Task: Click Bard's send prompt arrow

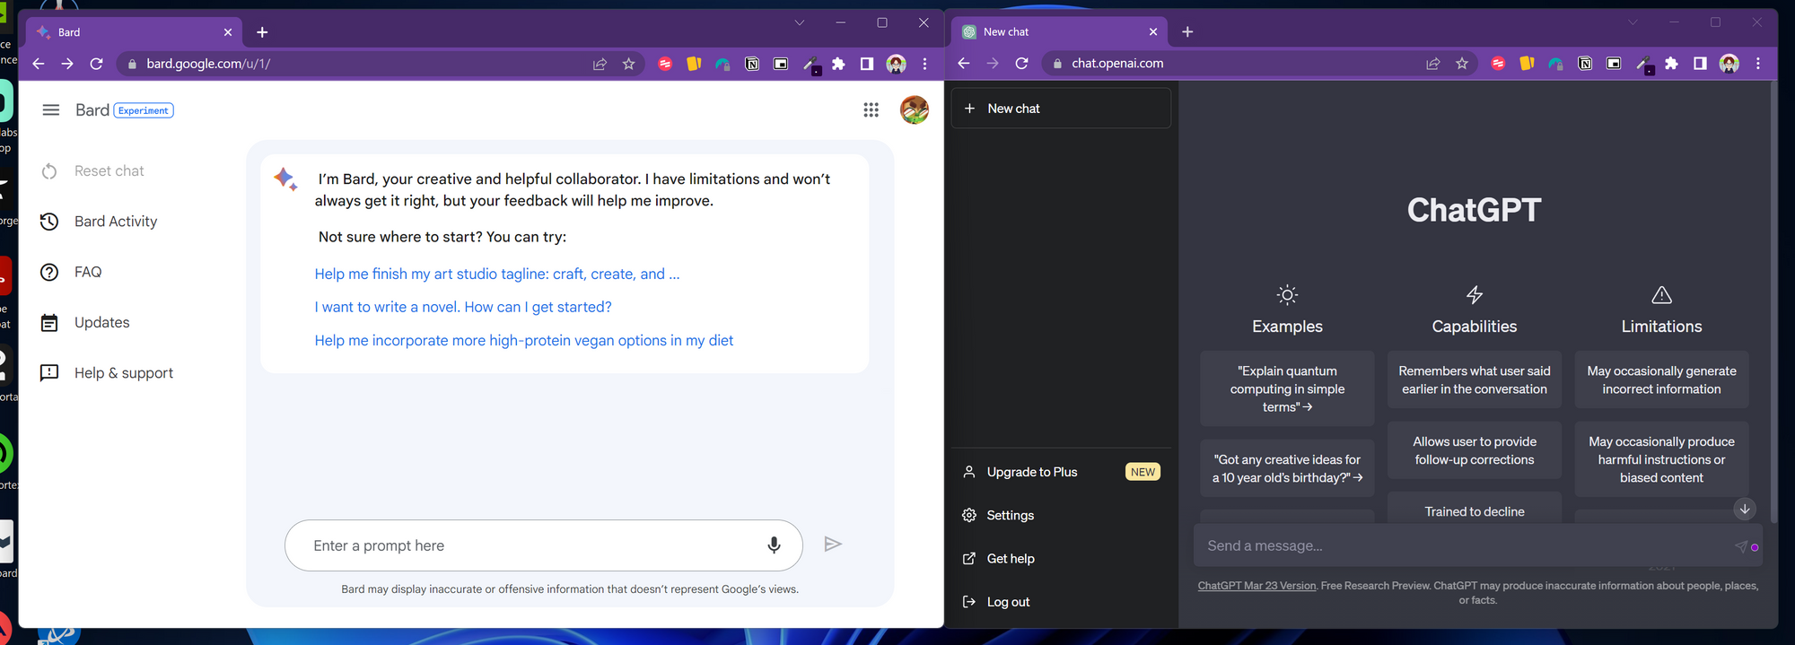Action: click(833, 544)
